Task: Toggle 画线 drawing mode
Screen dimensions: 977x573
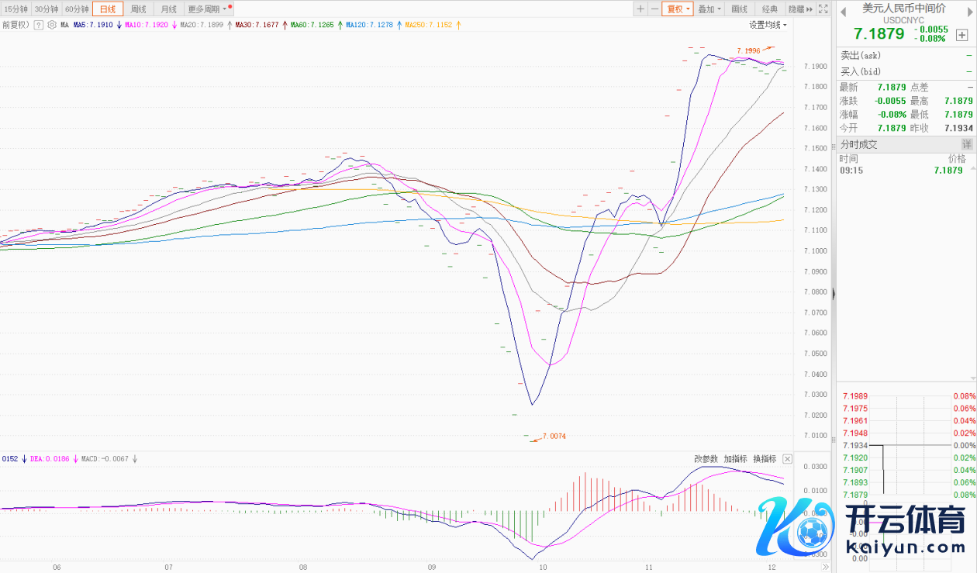Action: coord(740,9)
